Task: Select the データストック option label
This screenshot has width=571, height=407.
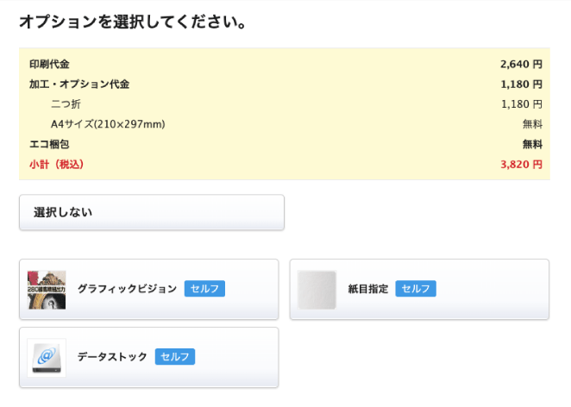Action: (x=112, y=357)
